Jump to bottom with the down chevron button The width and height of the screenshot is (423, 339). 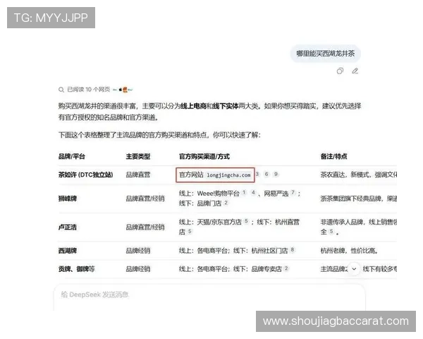[x=354, y=269]
